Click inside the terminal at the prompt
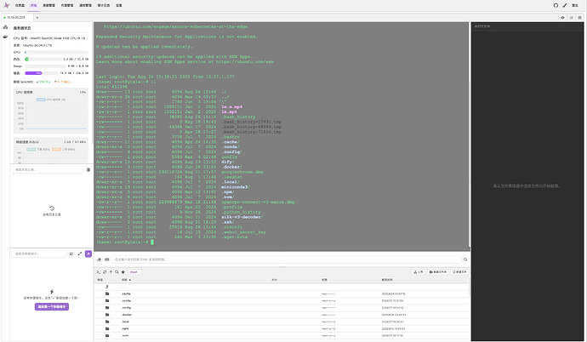Image resolution: width=587 pixels, height=342 pixels. tap(152, 242)
